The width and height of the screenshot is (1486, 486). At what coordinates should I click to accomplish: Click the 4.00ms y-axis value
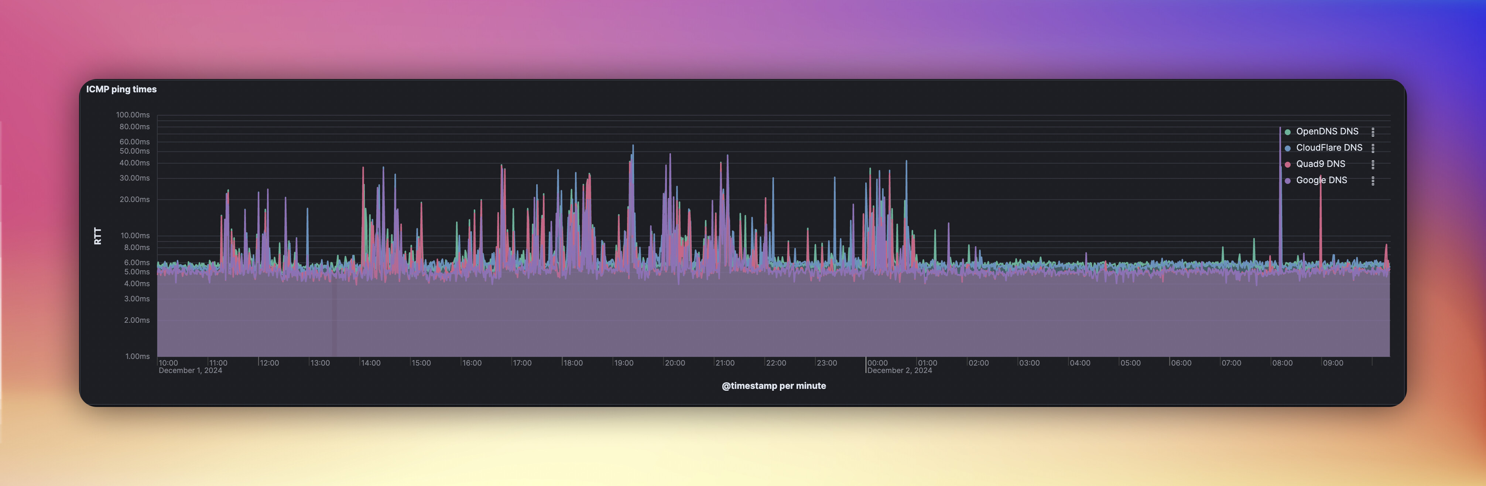click(137, 283)
